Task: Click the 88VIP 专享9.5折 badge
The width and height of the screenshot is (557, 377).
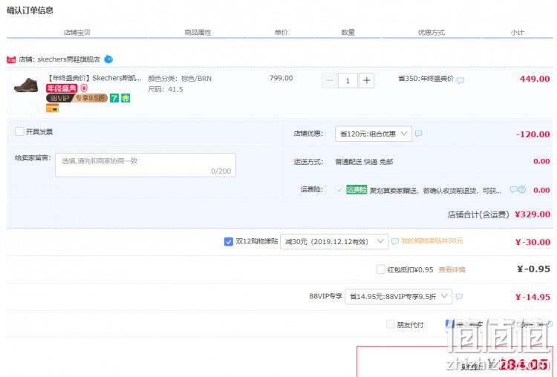Action: [x=76, y=98]
